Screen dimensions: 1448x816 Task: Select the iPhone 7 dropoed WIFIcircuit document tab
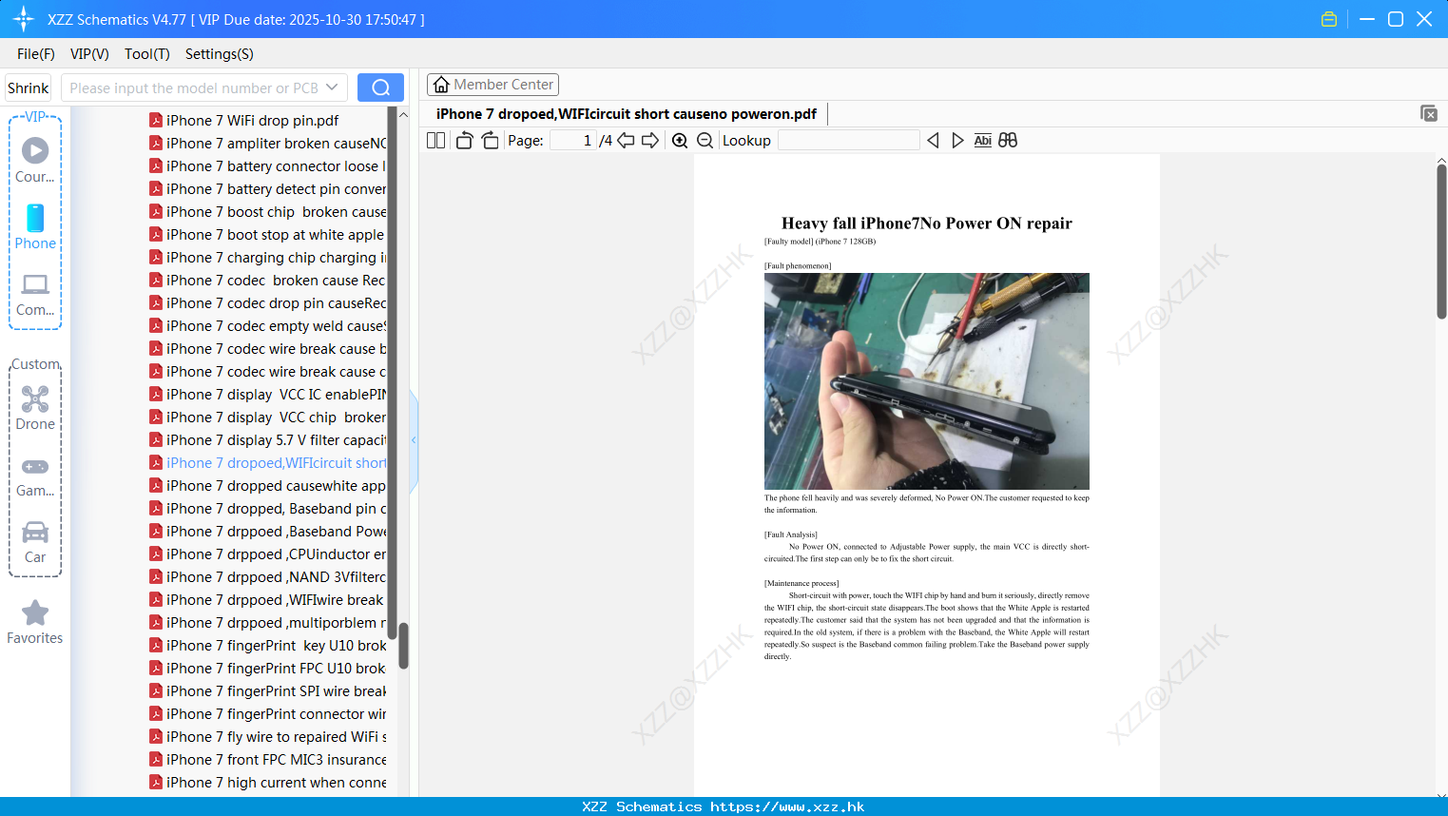[x=627, y=114]
